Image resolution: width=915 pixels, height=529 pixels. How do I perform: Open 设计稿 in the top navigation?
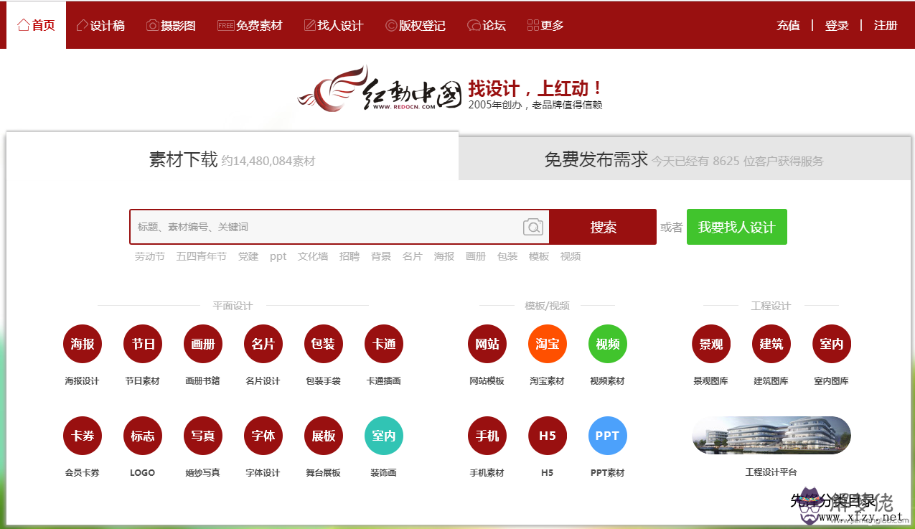(x=100, y=25)
